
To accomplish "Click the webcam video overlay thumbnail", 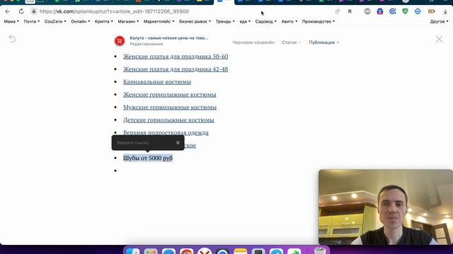I will click(x=386, y=207).
